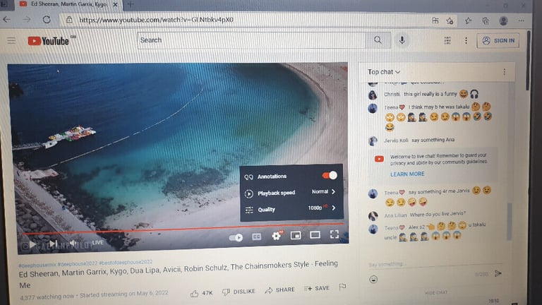Screen dimensions: 542x305
Task: Click the browser address bar URL
Action: (156, 20)
